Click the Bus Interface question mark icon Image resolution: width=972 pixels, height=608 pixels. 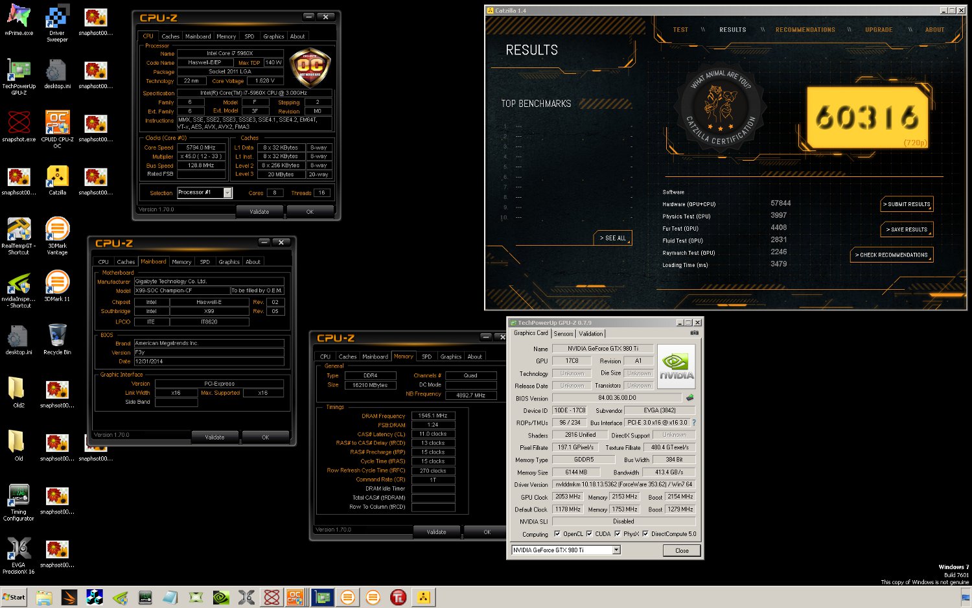point(694,423)
